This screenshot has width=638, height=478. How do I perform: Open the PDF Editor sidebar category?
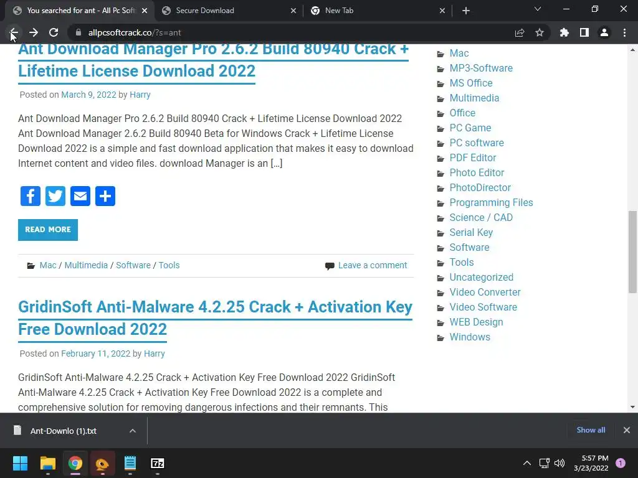[x=473, y=157]
